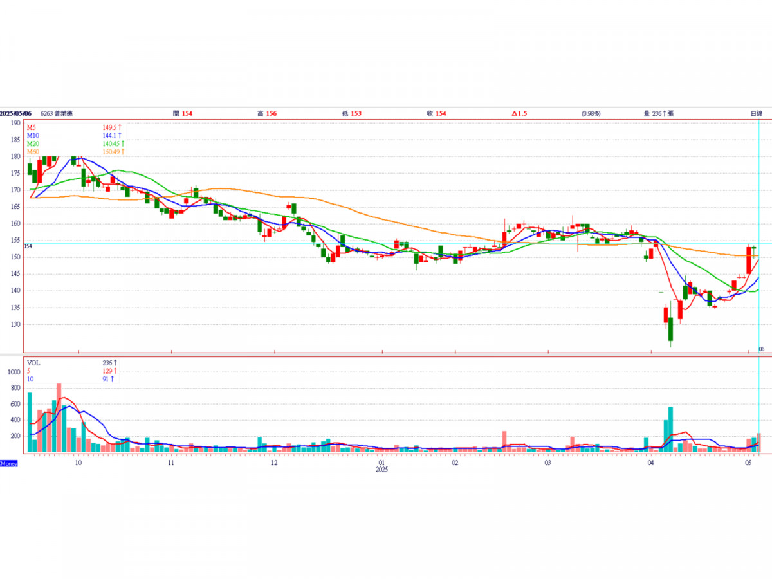This screenshot has height=579, width=772.
Task: Click the latest large red candlestick in May
Action: tap(749, 261)
